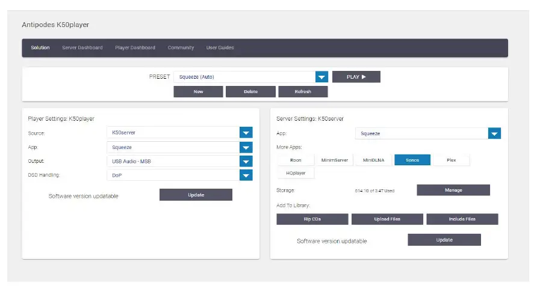537x289 pixels.
Task: Go to the Community tab
Action: [x=181, y=47]
